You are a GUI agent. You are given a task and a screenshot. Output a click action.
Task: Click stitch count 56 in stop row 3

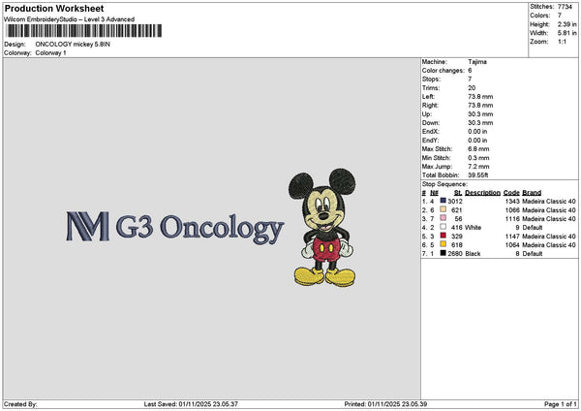(459, 219)
